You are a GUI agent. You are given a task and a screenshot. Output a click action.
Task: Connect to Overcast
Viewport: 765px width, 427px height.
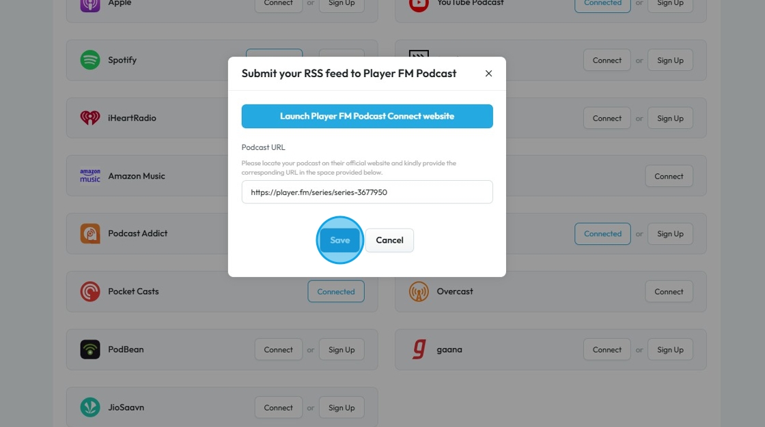(x=669, y=291)
